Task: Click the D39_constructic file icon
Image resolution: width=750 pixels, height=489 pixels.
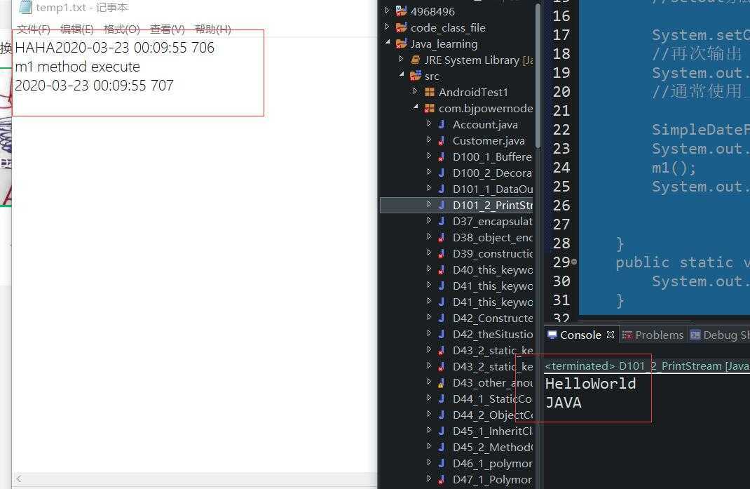Action: [x=442, y=253]
